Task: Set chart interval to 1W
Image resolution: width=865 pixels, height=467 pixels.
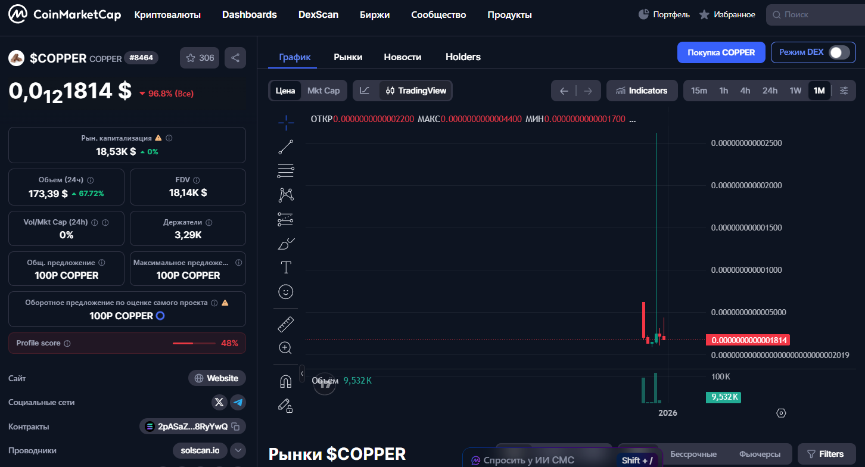Action: click(795, 91)
